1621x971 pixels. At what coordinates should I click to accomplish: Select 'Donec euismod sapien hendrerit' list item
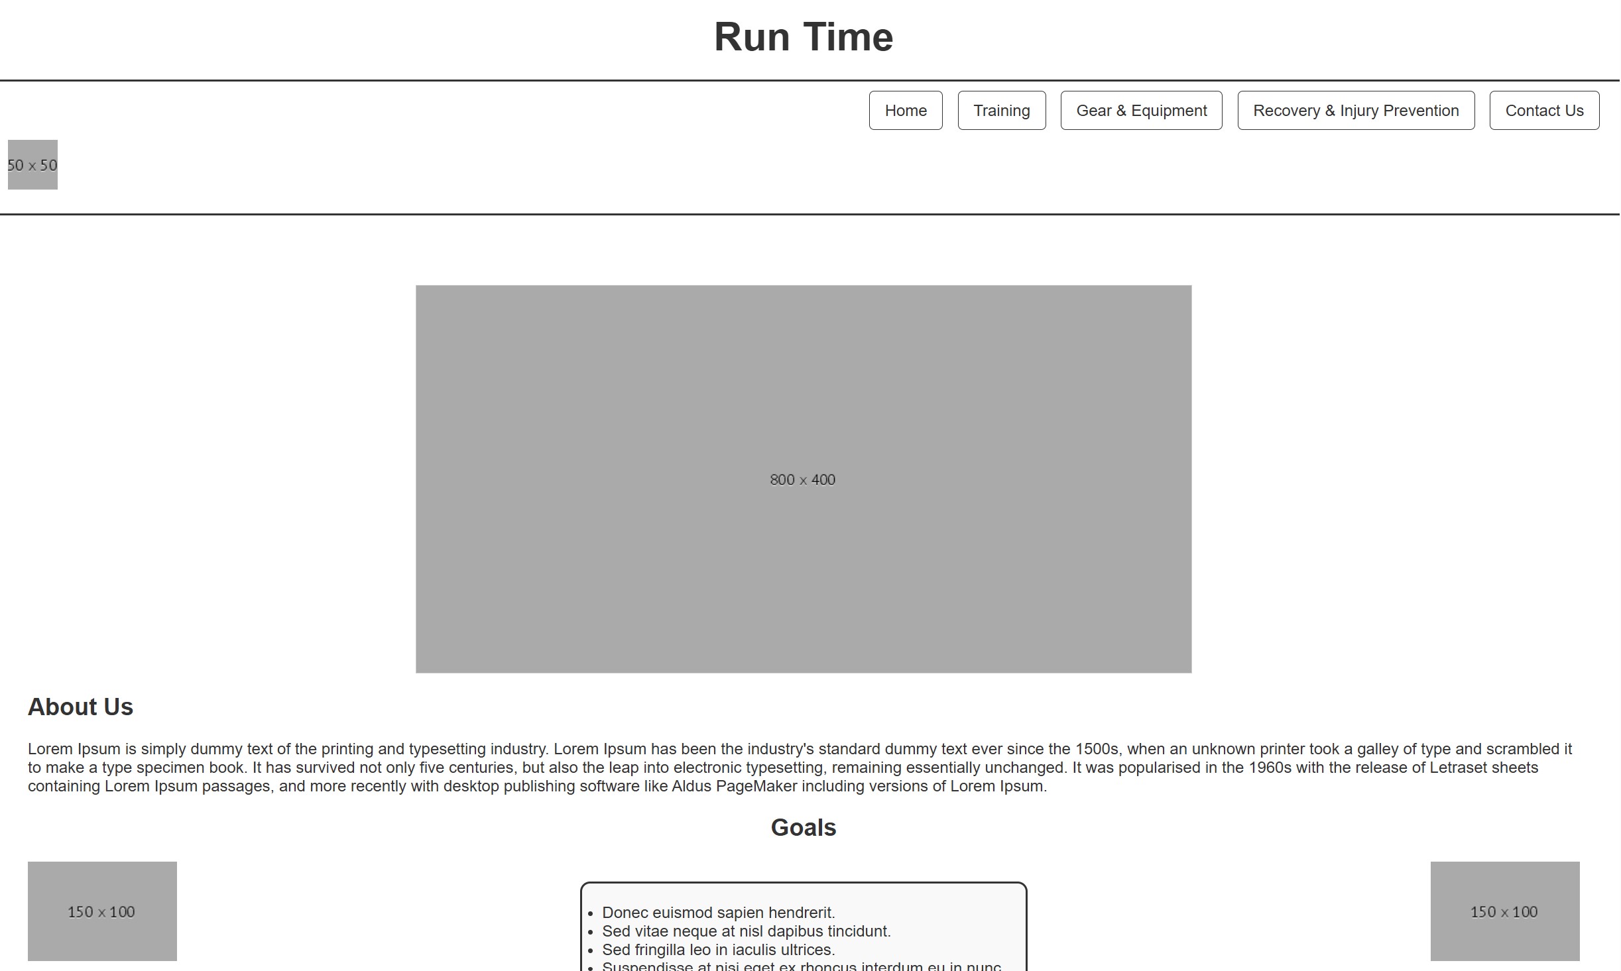[718, 913]
